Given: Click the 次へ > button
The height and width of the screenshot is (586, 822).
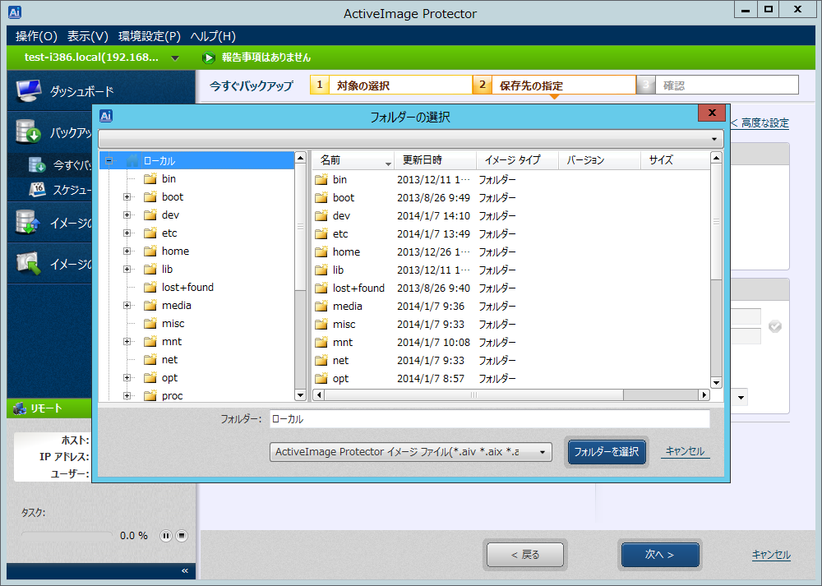Looking at the screenshot, I should (x=660, y=555).
